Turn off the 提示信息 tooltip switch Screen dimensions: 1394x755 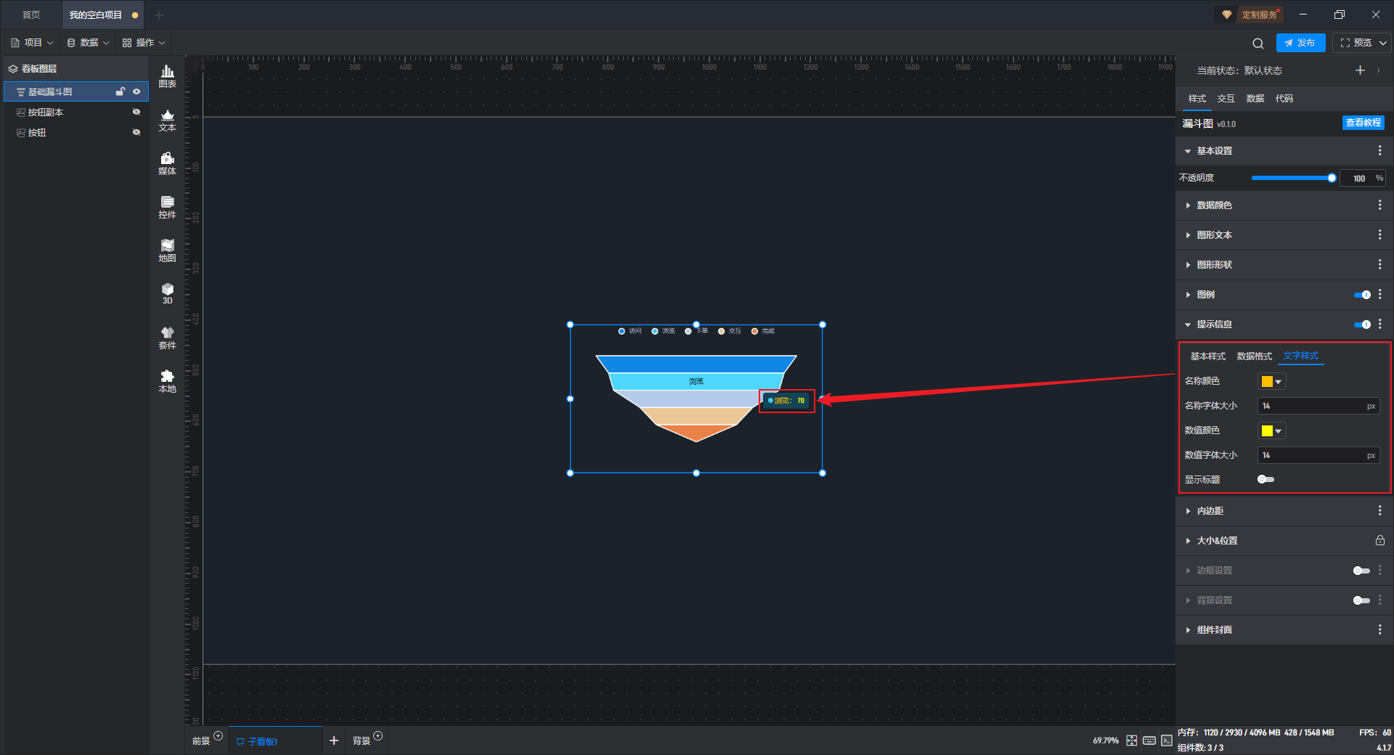(x=1362, y=325)
